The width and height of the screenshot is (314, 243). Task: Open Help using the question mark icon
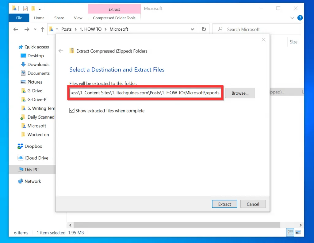click(x=300, y=18)
